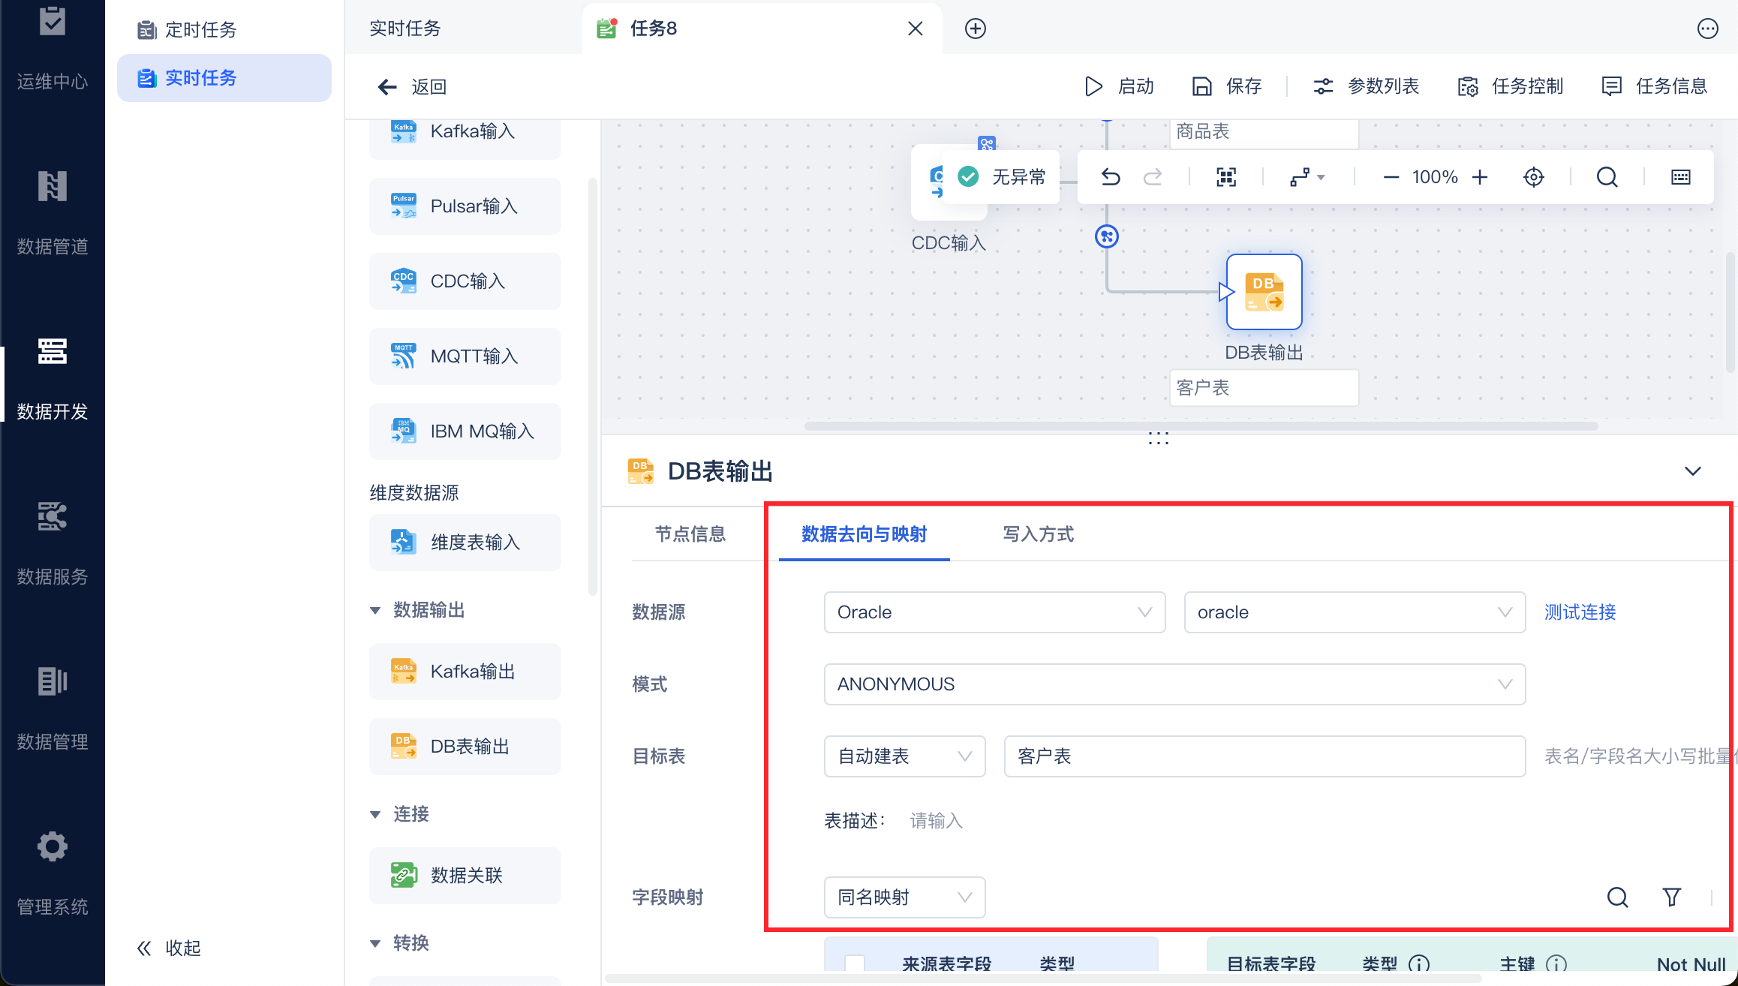Check the source table fields select-all checkbox

pyautogui.click(x=855, y=963)
